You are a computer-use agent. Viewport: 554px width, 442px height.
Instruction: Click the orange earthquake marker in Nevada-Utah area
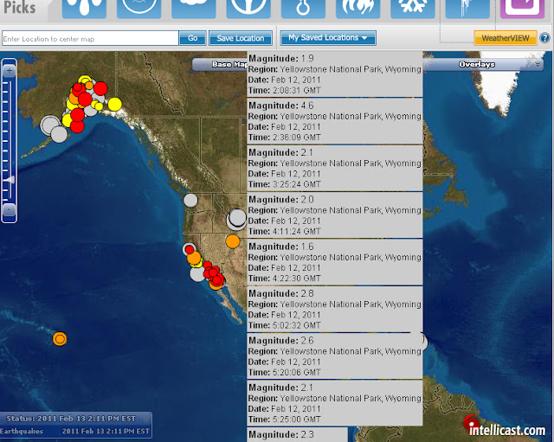coord(233,241)
